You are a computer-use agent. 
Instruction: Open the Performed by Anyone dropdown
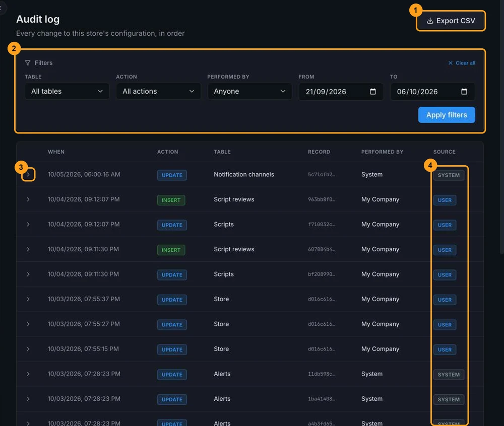(x=249, y=91)
